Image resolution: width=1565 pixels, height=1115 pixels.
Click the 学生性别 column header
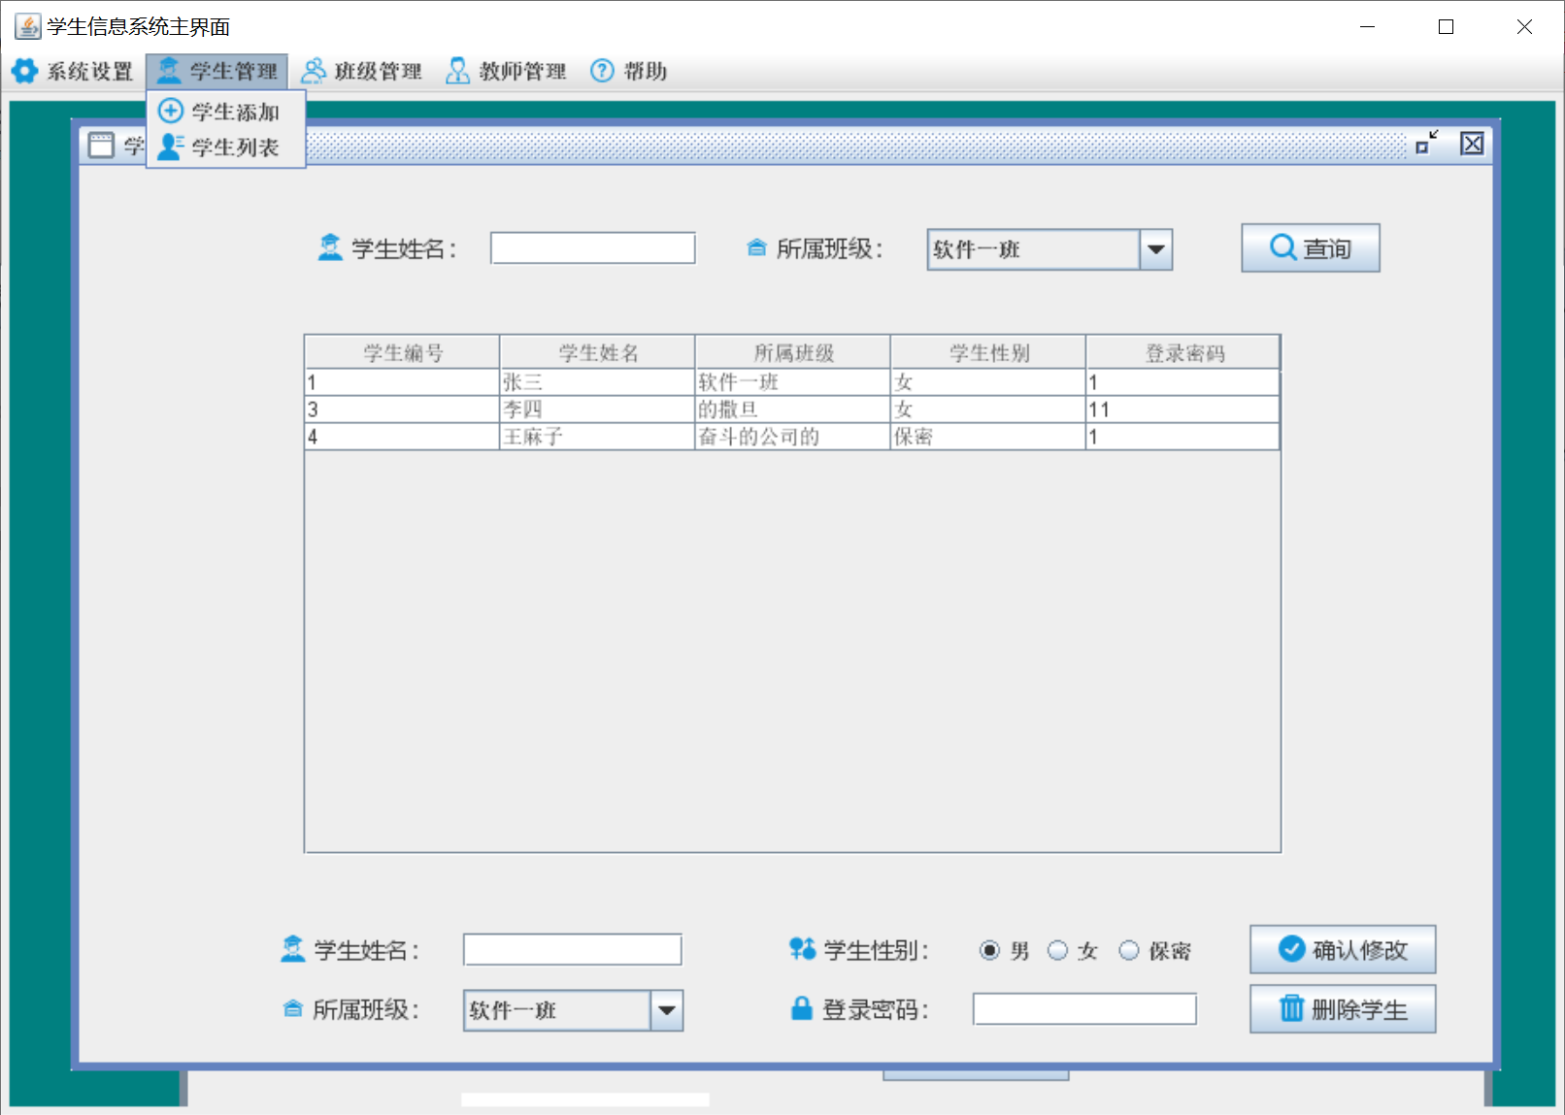(x=987, y=352)
